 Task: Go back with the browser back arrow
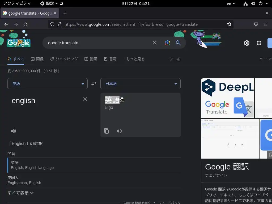6,24
